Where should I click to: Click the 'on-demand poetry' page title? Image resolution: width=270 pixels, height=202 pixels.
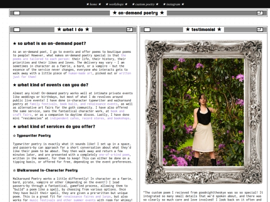[x=138, y=13]
